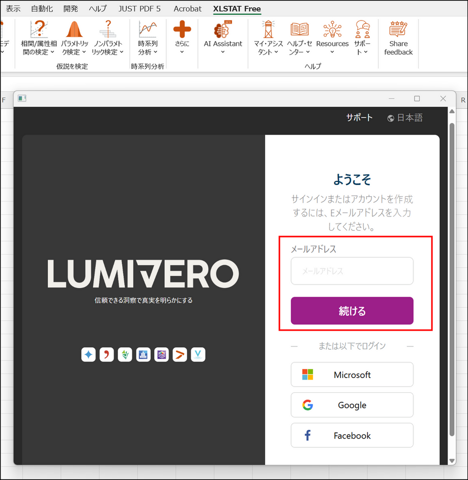Click the Google logo sign-in icon
Screen dimensions: 468x480
point(308,405)
